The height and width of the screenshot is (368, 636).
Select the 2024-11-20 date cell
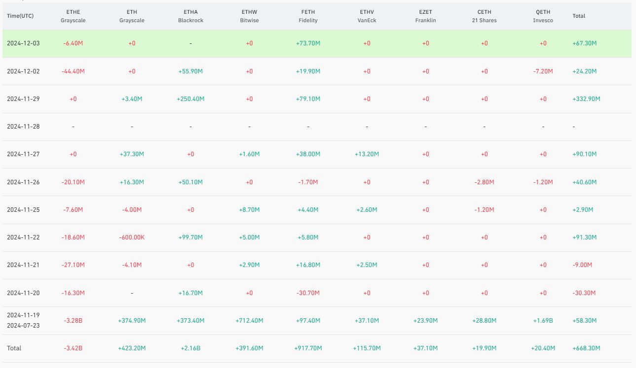click(x=23, y=293)
